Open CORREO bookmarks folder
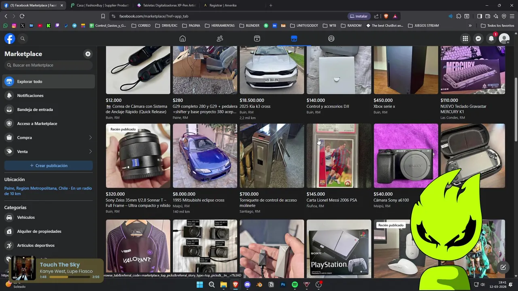Screen dimensions: 518x291 click(x=141, y=25)
